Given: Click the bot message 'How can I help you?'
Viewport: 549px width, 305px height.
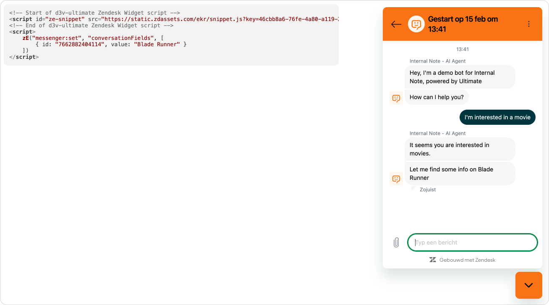Looking at the screenshot, I should (x=437, y=97).
